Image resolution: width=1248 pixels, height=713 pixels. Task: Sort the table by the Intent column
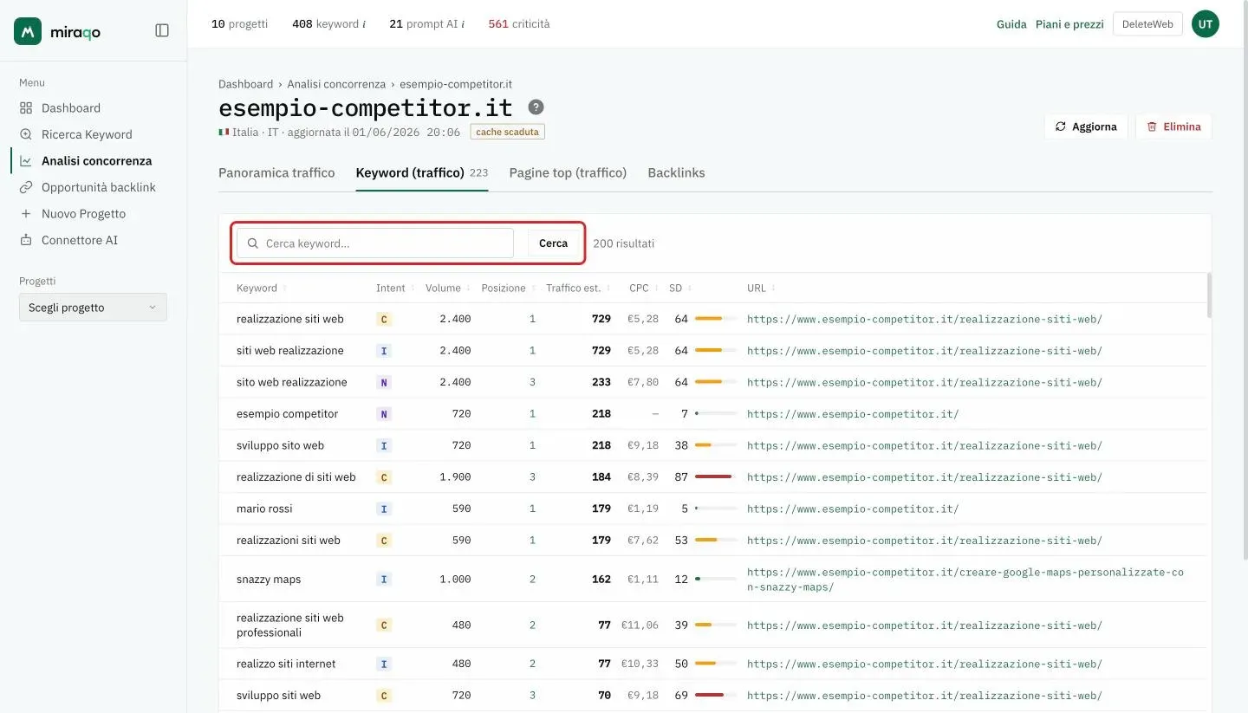394,288
